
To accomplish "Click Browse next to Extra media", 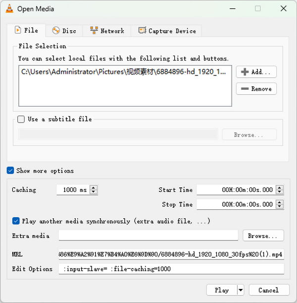I will [x=263, y=236].
